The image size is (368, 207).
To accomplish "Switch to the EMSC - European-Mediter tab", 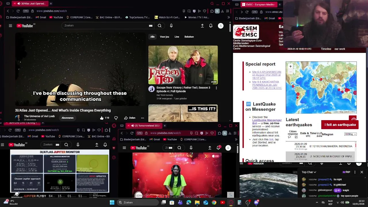I will 259,4.
